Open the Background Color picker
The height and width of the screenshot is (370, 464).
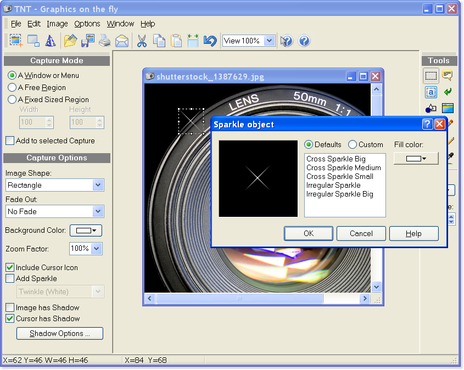pyautogui.click(x=86, y=231)
